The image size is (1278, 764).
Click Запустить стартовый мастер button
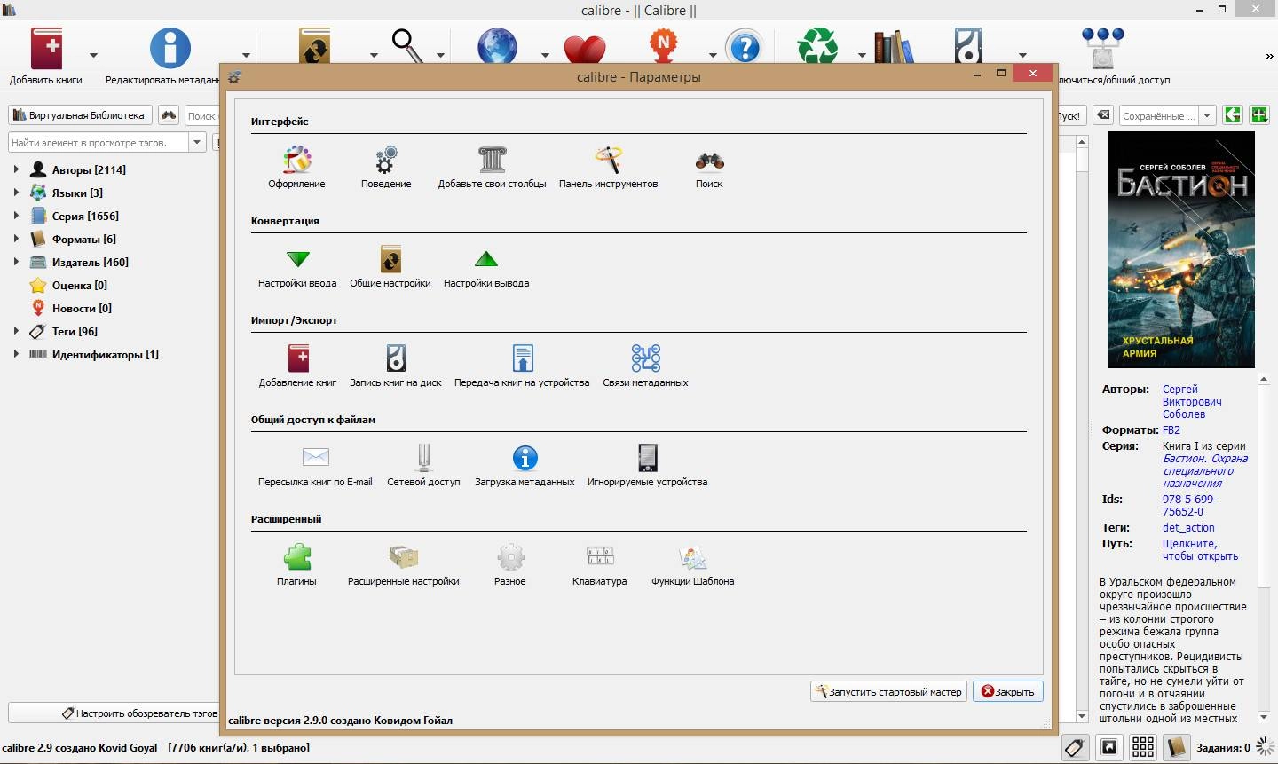tap(888, 691)
